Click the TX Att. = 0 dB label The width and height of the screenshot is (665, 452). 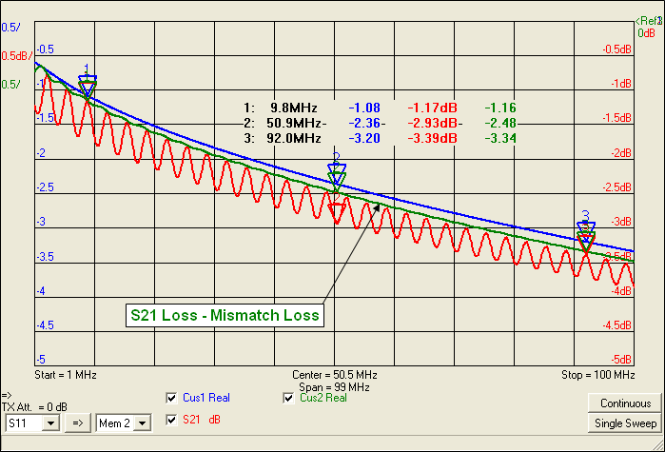34,407
